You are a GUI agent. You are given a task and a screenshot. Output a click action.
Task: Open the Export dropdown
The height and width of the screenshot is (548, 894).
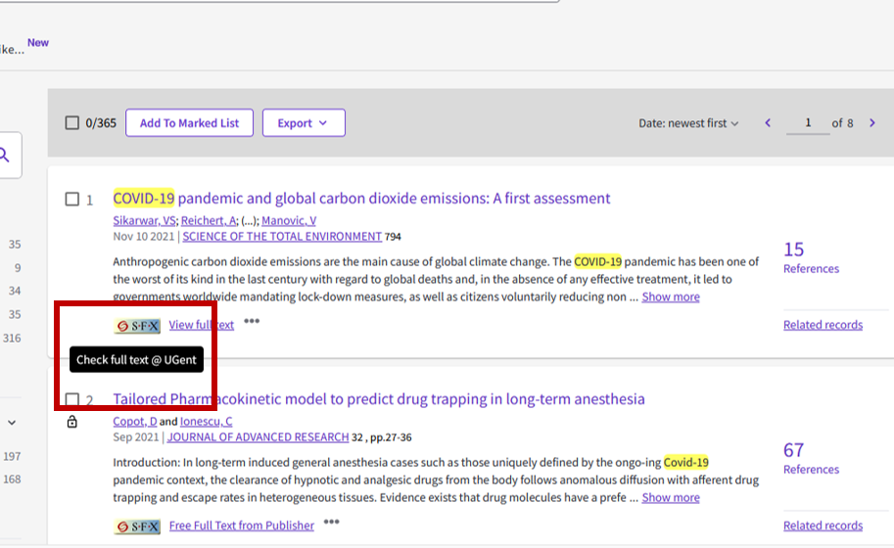tap(304, 123)
